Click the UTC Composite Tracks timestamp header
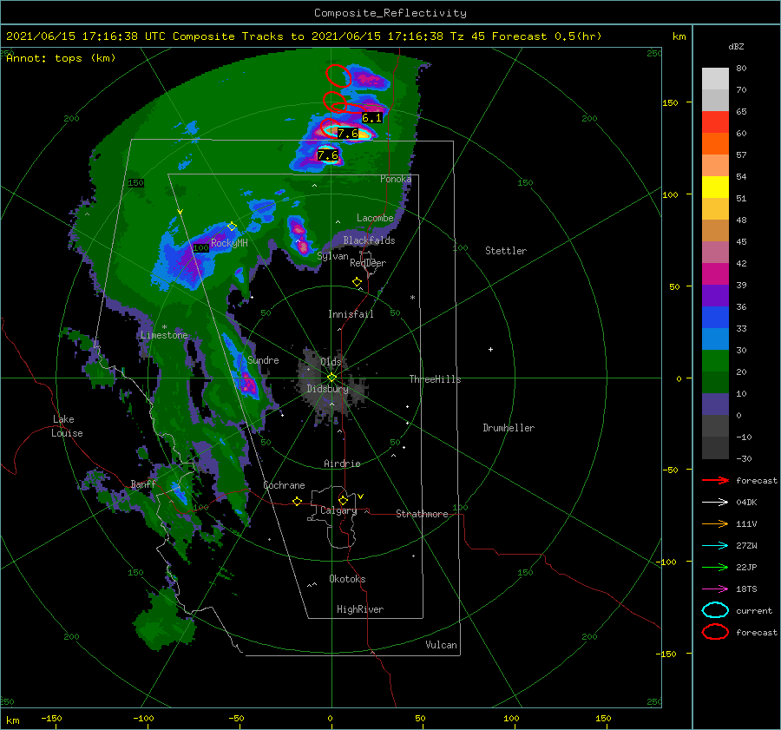The height and width of the screenshot is (730, 781). [x=304, y=36]
